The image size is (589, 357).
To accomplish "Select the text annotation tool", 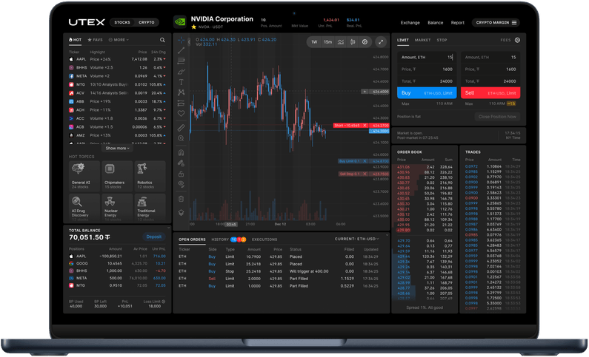I will pyautogui.click(x=181, y=81).
